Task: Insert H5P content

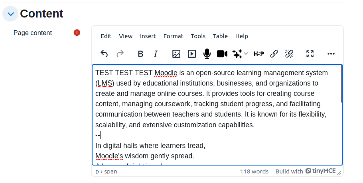Action: pos(258,54)
